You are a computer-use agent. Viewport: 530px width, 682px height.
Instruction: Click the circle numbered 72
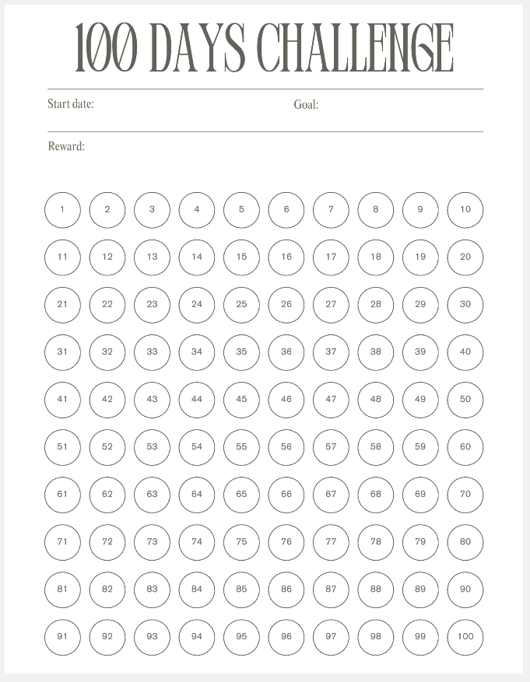pos(107,542)
